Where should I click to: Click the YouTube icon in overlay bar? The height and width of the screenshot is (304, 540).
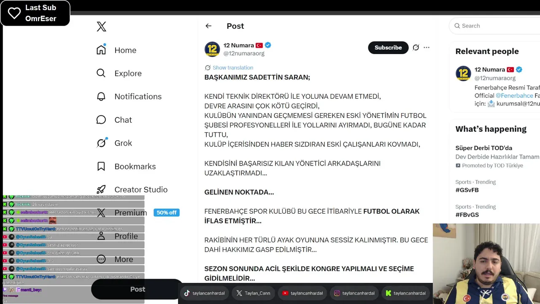(x=285, y=293)
